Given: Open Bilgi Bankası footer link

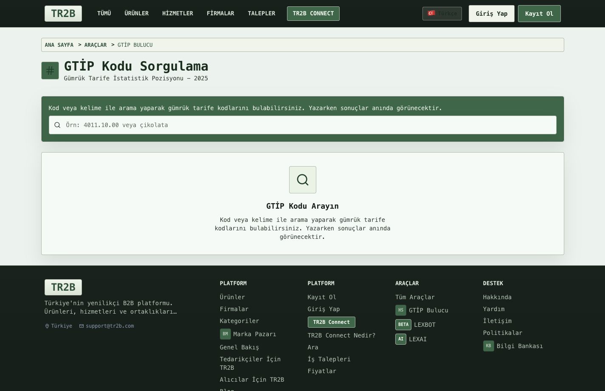Looking at the screenshot, I should (x=520, y=346).
